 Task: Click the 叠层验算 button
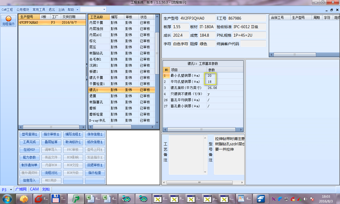[51, 142]
